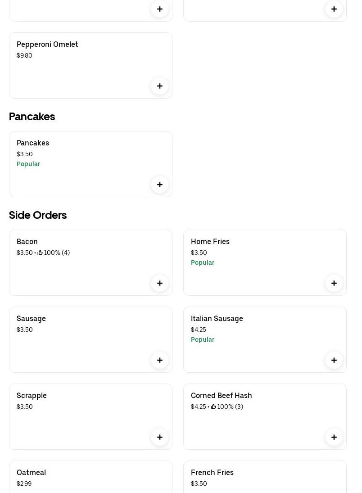The image size is (362, 493).
Task: Add Bacon side order
Action: tap(160, 283)
